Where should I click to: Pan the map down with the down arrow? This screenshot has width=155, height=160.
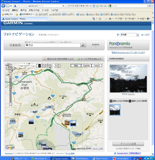(x=10, y=71)
